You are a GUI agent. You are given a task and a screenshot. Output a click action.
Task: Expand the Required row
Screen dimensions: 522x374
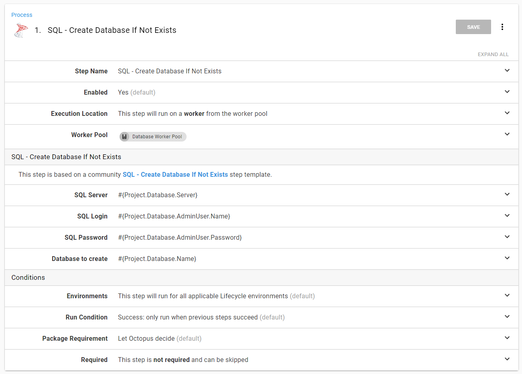pos(507,359)
